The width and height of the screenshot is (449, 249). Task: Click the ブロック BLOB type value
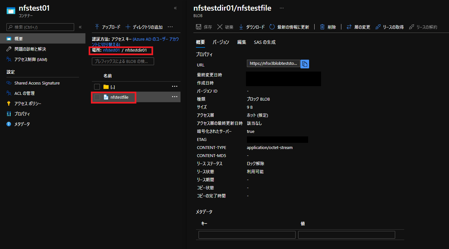(x=259, y=99)
